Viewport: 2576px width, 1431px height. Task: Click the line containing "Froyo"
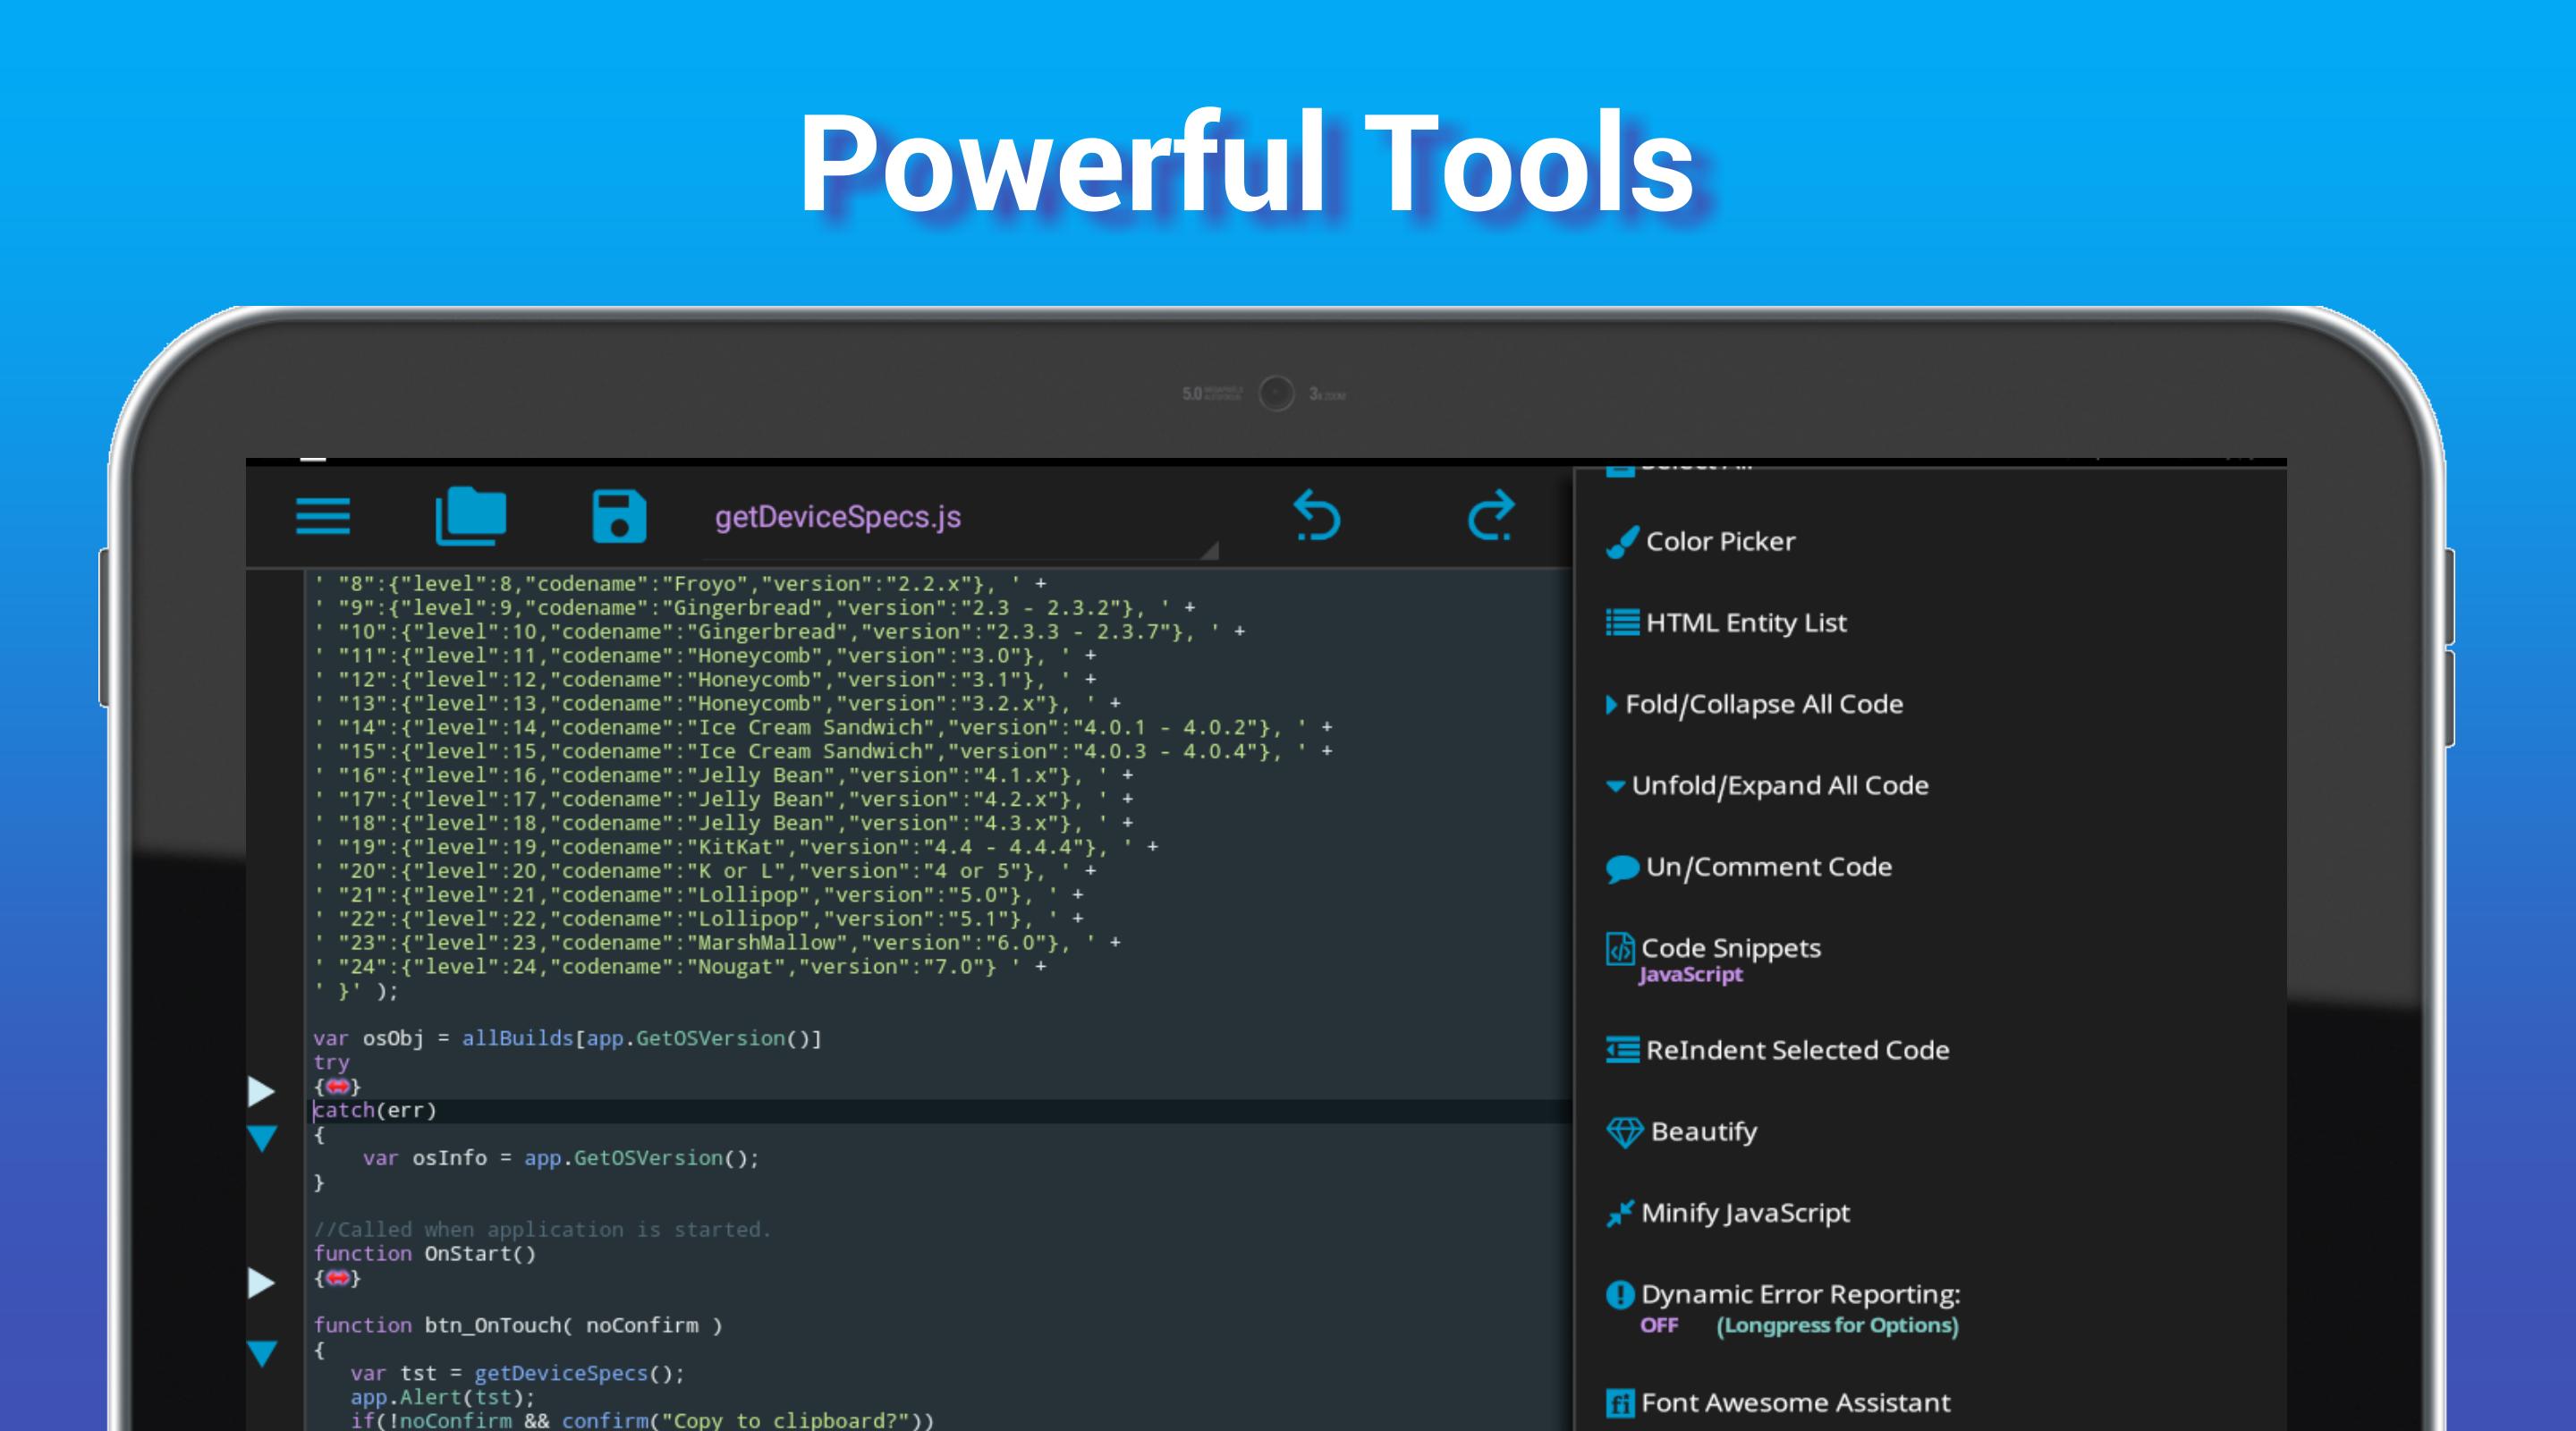pos(680,584)
